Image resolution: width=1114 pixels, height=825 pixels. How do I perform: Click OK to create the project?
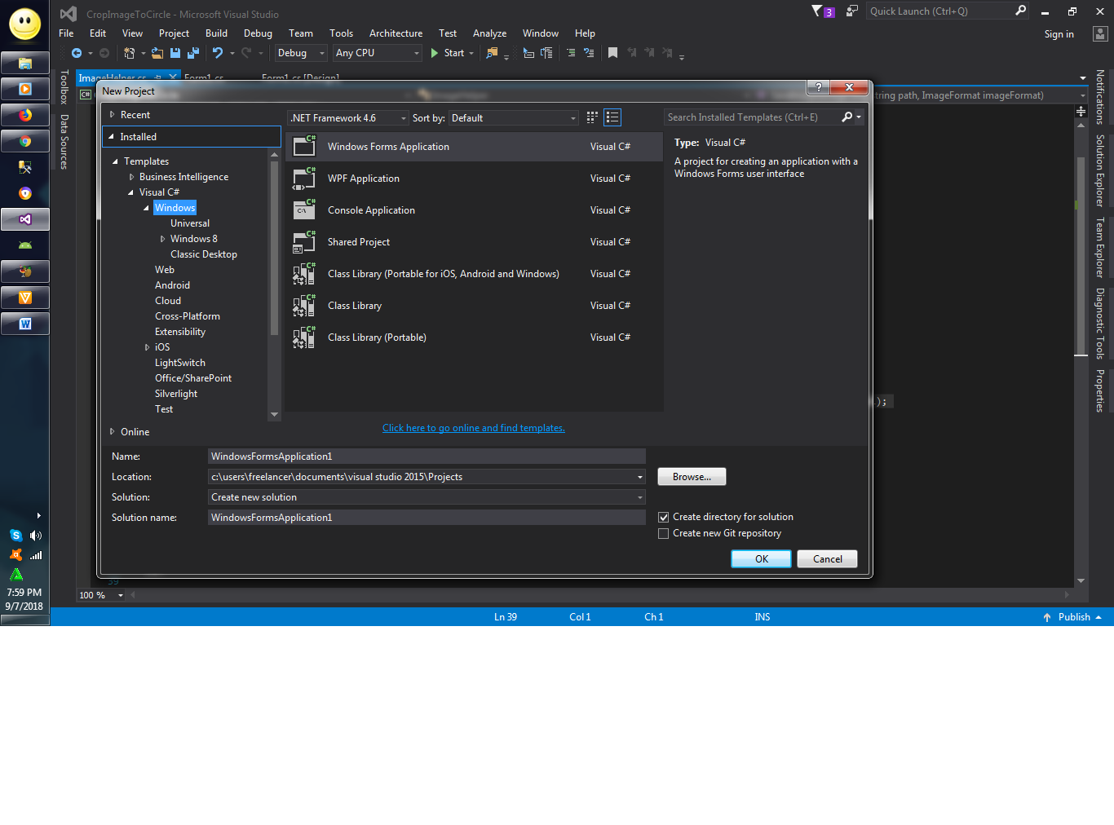point(762,559)
